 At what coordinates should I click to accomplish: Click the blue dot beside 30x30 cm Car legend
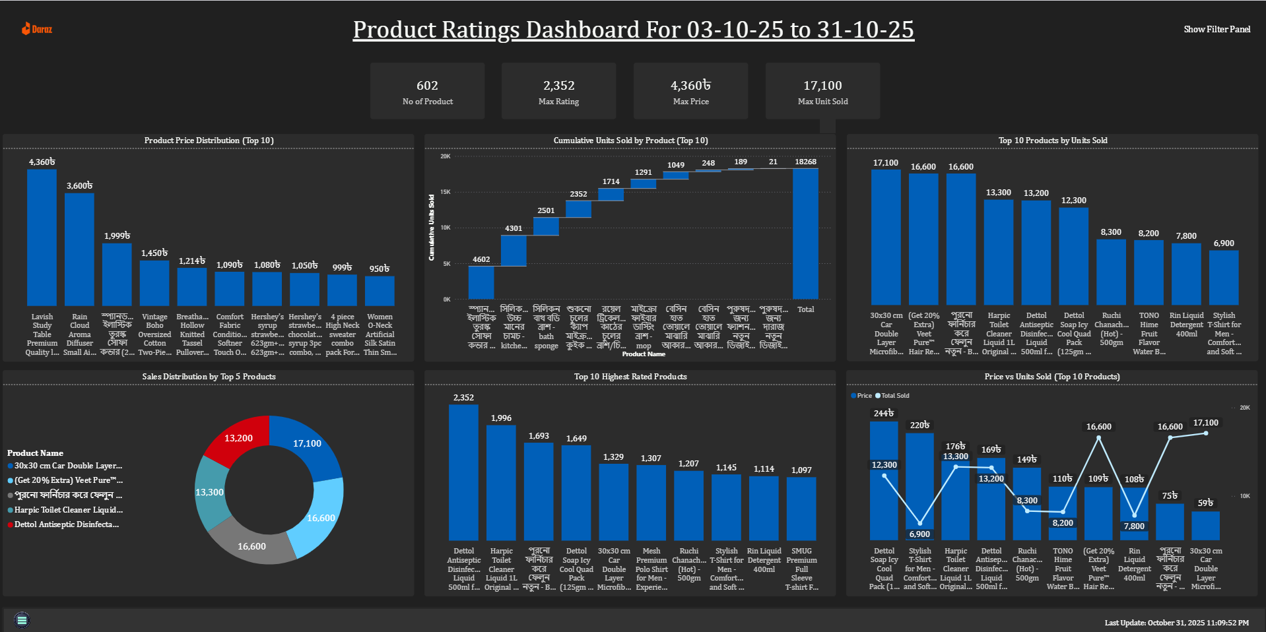10,466
